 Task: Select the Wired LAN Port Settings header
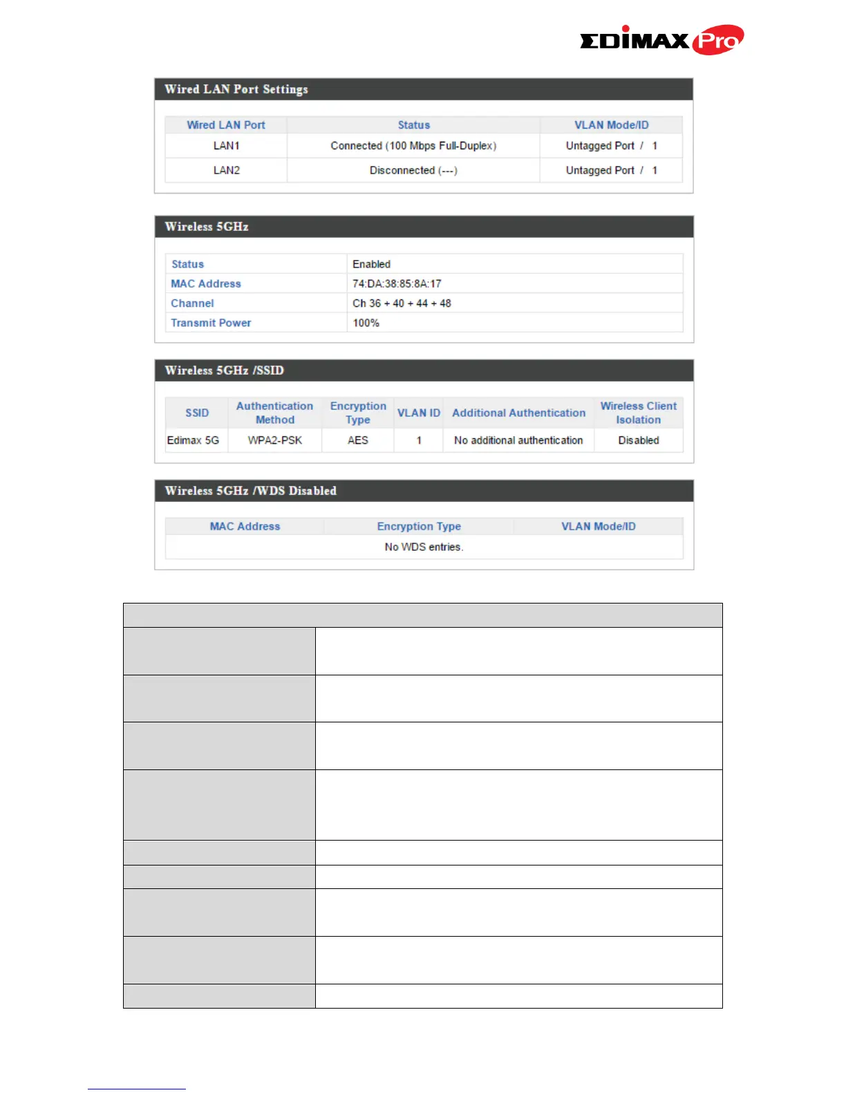(x=424, y=89)
